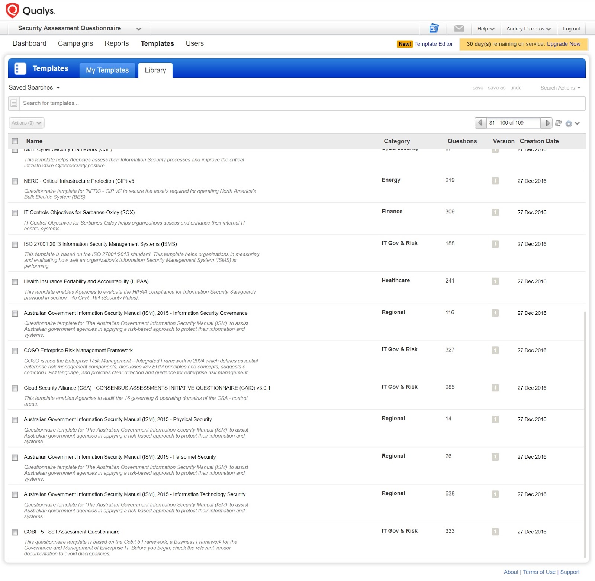Open ISM 2015 - Information Technology Security template
The height and width of the screenshot is (581, 595).
[x=135, y=494]
